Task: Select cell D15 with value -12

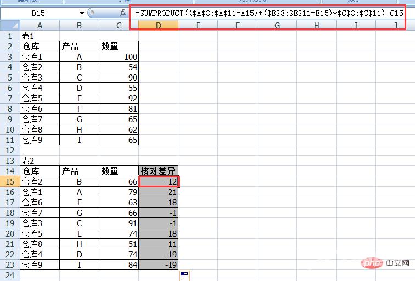Action: point(158,181)
